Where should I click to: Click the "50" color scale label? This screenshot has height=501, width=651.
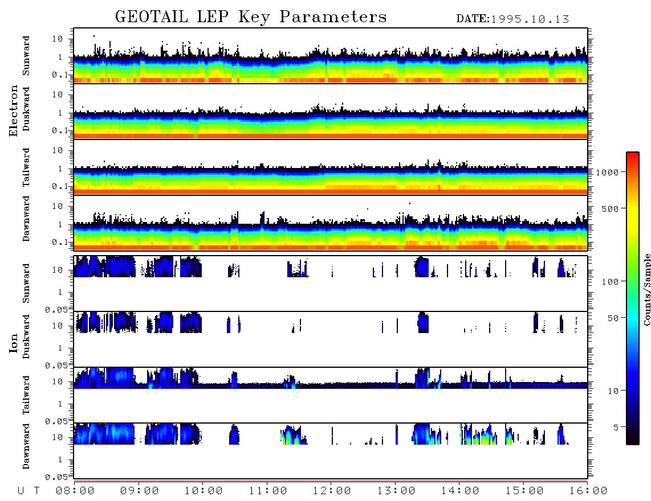613,318
